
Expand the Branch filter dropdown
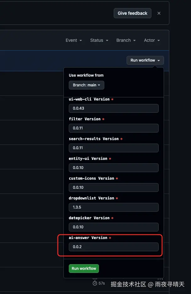pyautogui.click(x=126, y=40)
